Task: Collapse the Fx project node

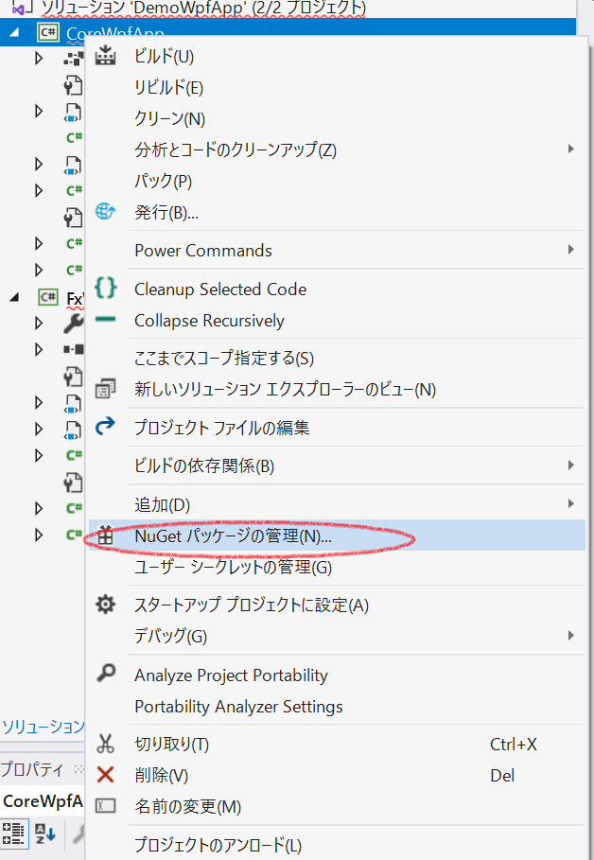Action: [x=14, y=298]
